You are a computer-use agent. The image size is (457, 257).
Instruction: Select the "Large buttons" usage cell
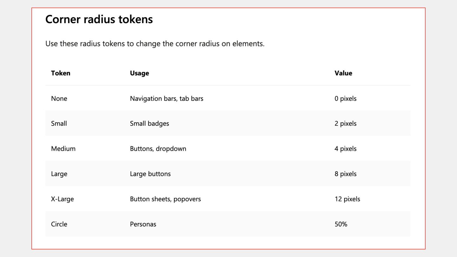coord(150,174)
